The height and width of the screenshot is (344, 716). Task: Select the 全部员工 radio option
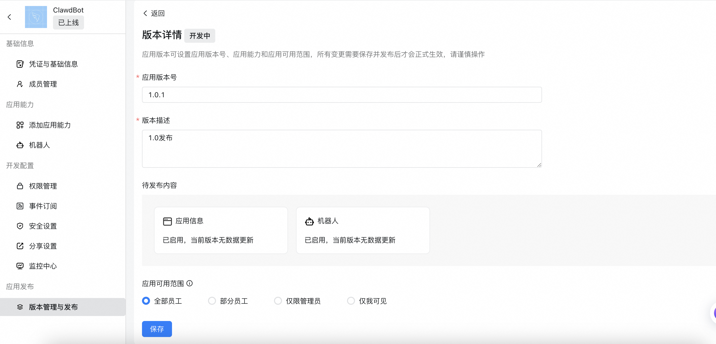146,301
